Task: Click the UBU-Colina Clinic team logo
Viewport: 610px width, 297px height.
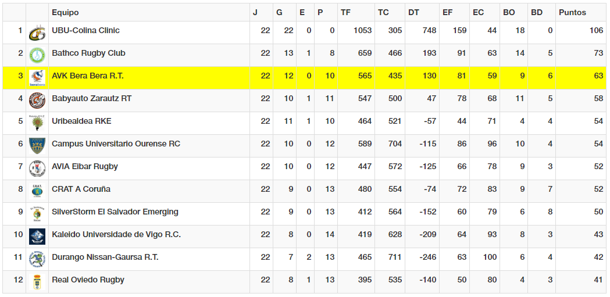Action: 37,33
